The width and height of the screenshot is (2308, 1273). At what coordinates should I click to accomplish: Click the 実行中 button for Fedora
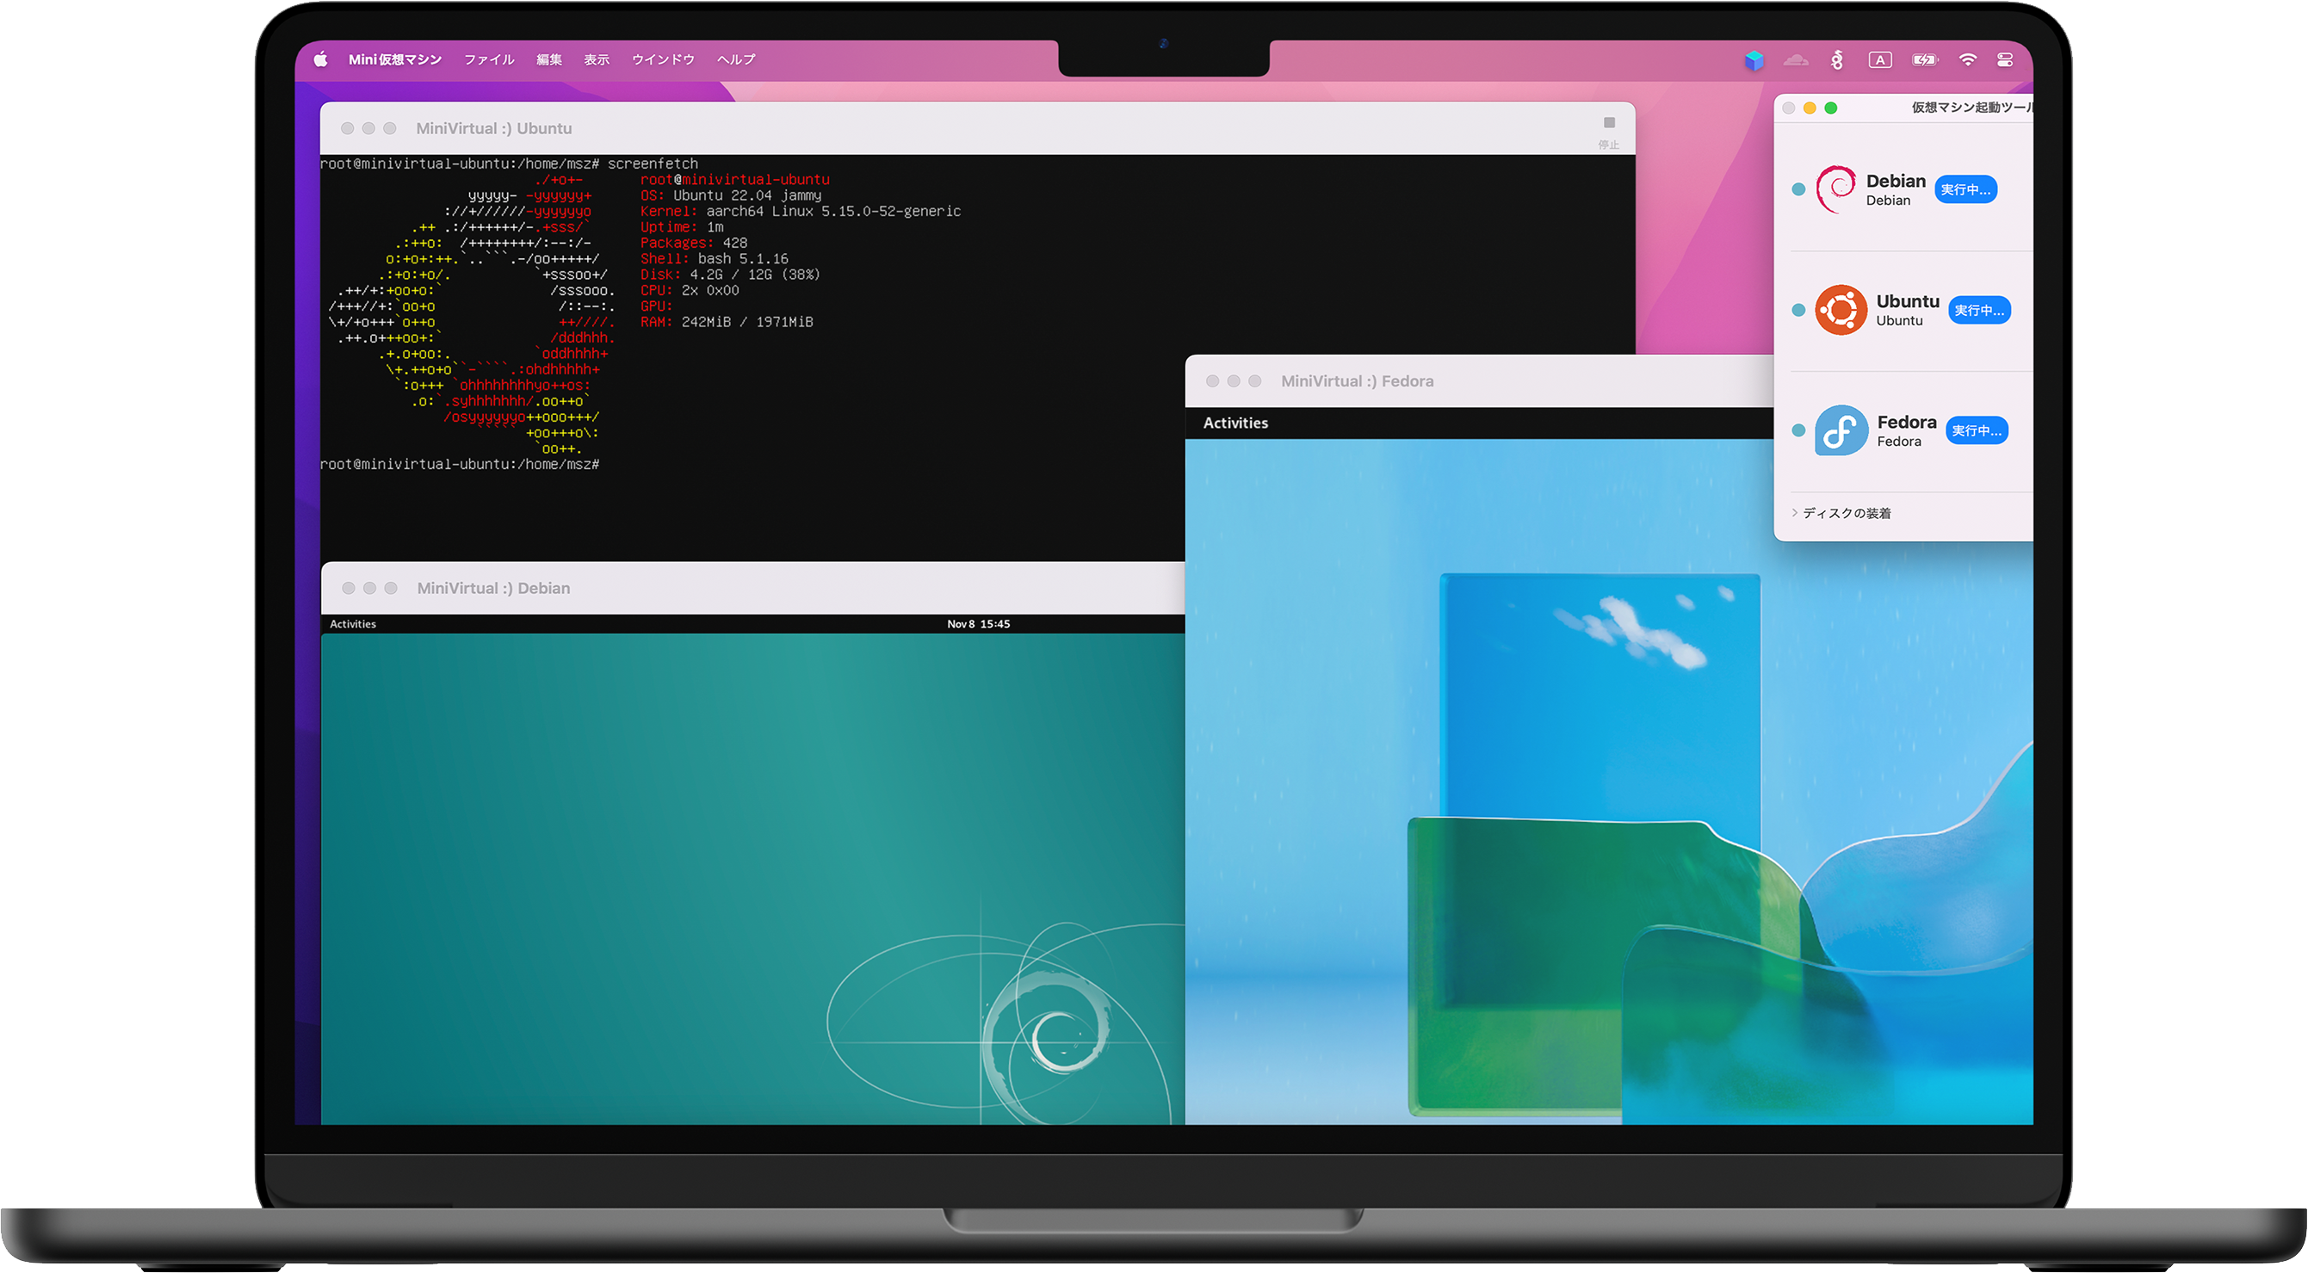(x=1976, y=431)
